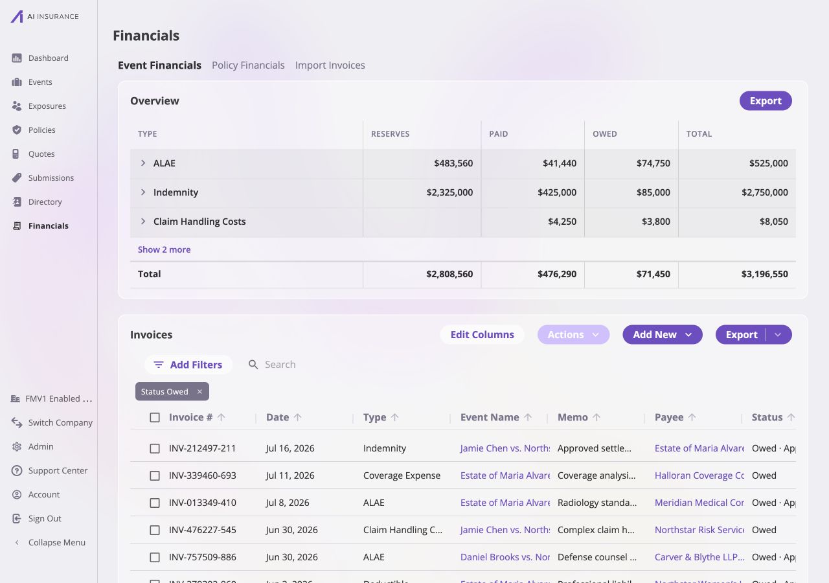The height and width of the screenshot is (583, 829).
Task: Click the Sign Out icon
Action: coord(17,519)
